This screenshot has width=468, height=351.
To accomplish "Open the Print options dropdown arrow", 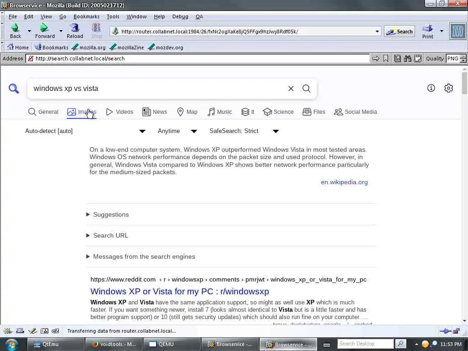I will coord(442,31).
